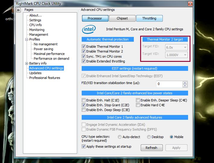Image resolution: width=214 pixels, height=163 pixels.
Task: Toggle Enable Thermal Monitor 1 checkbox
Action: [83, 47]
